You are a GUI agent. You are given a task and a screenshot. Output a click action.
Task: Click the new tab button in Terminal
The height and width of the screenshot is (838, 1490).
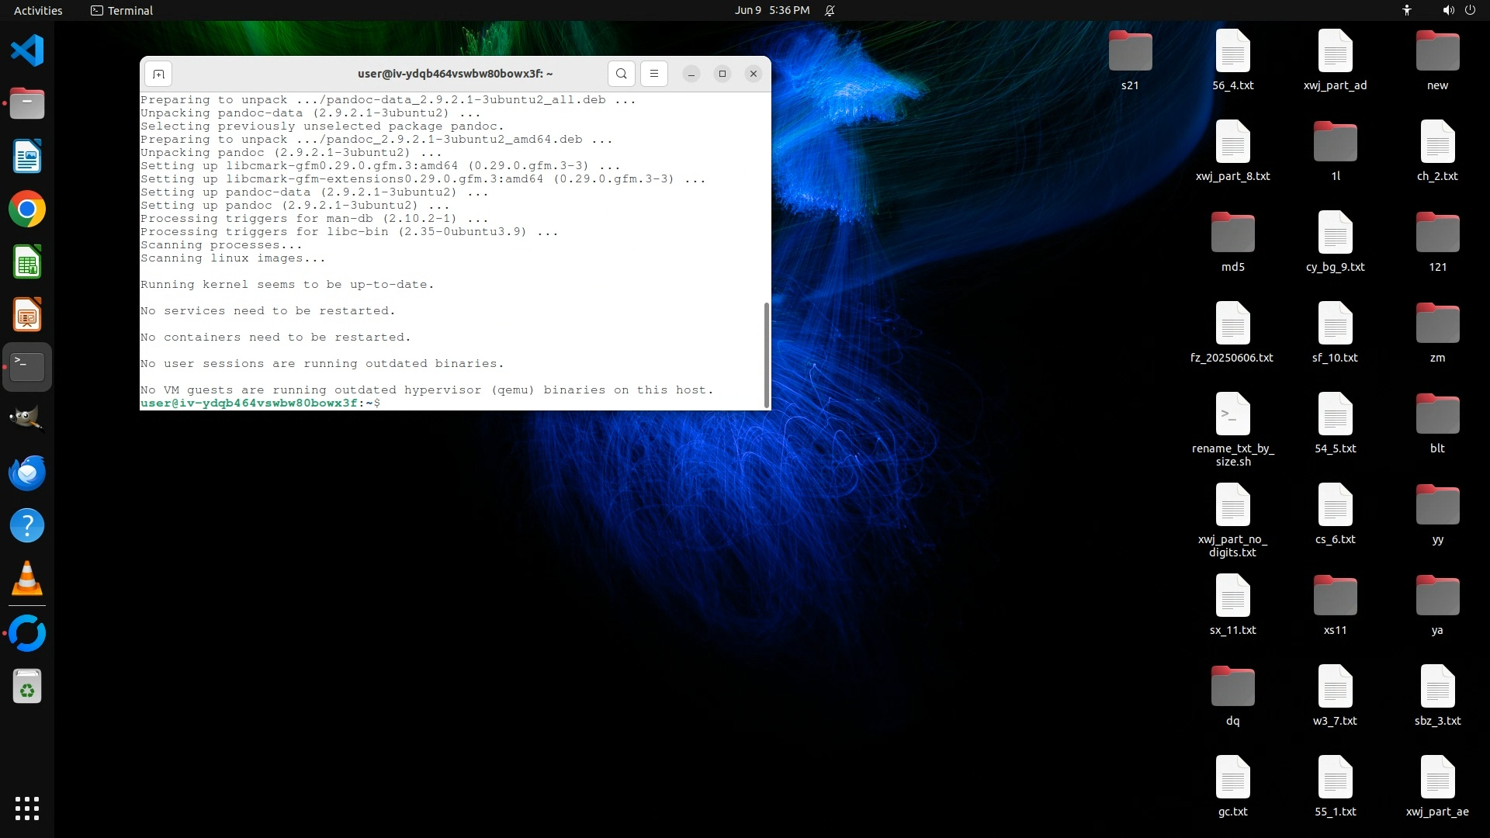point(158,74)
